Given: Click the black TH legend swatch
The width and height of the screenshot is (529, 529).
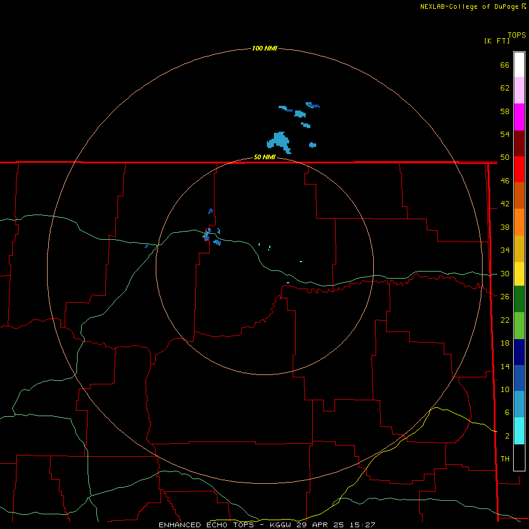Looking at the screenshot, I should pos(519,457).
